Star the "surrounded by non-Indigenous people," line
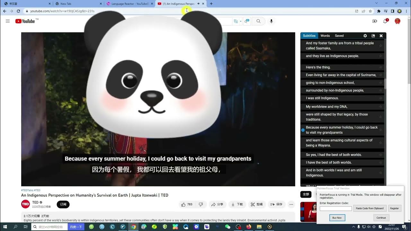 coord(380,90)
